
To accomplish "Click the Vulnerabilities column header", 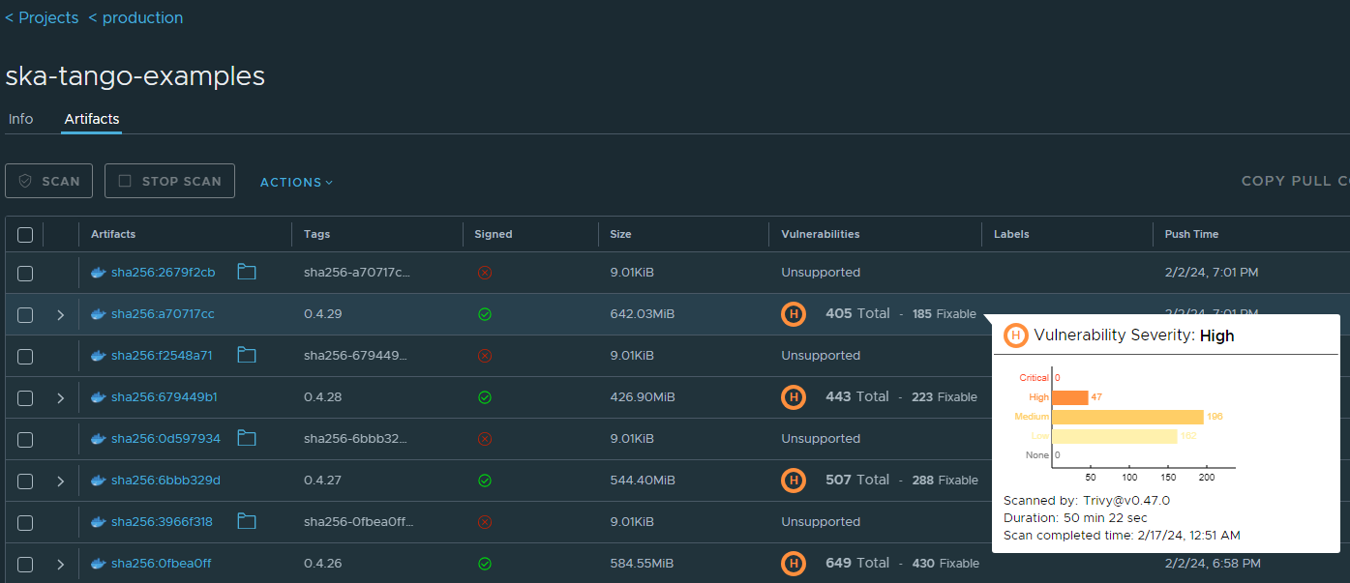I will tap(821, 234).
